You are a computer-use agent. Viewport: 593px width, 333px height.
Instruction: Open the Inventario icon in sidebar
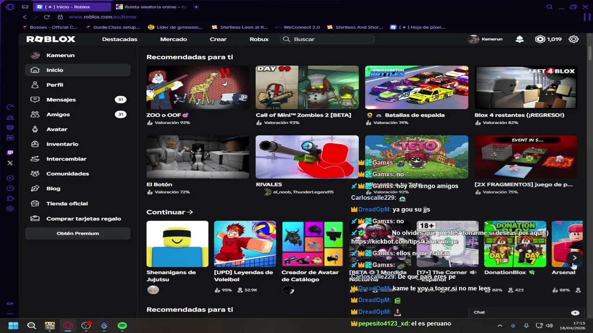(35, 144)
